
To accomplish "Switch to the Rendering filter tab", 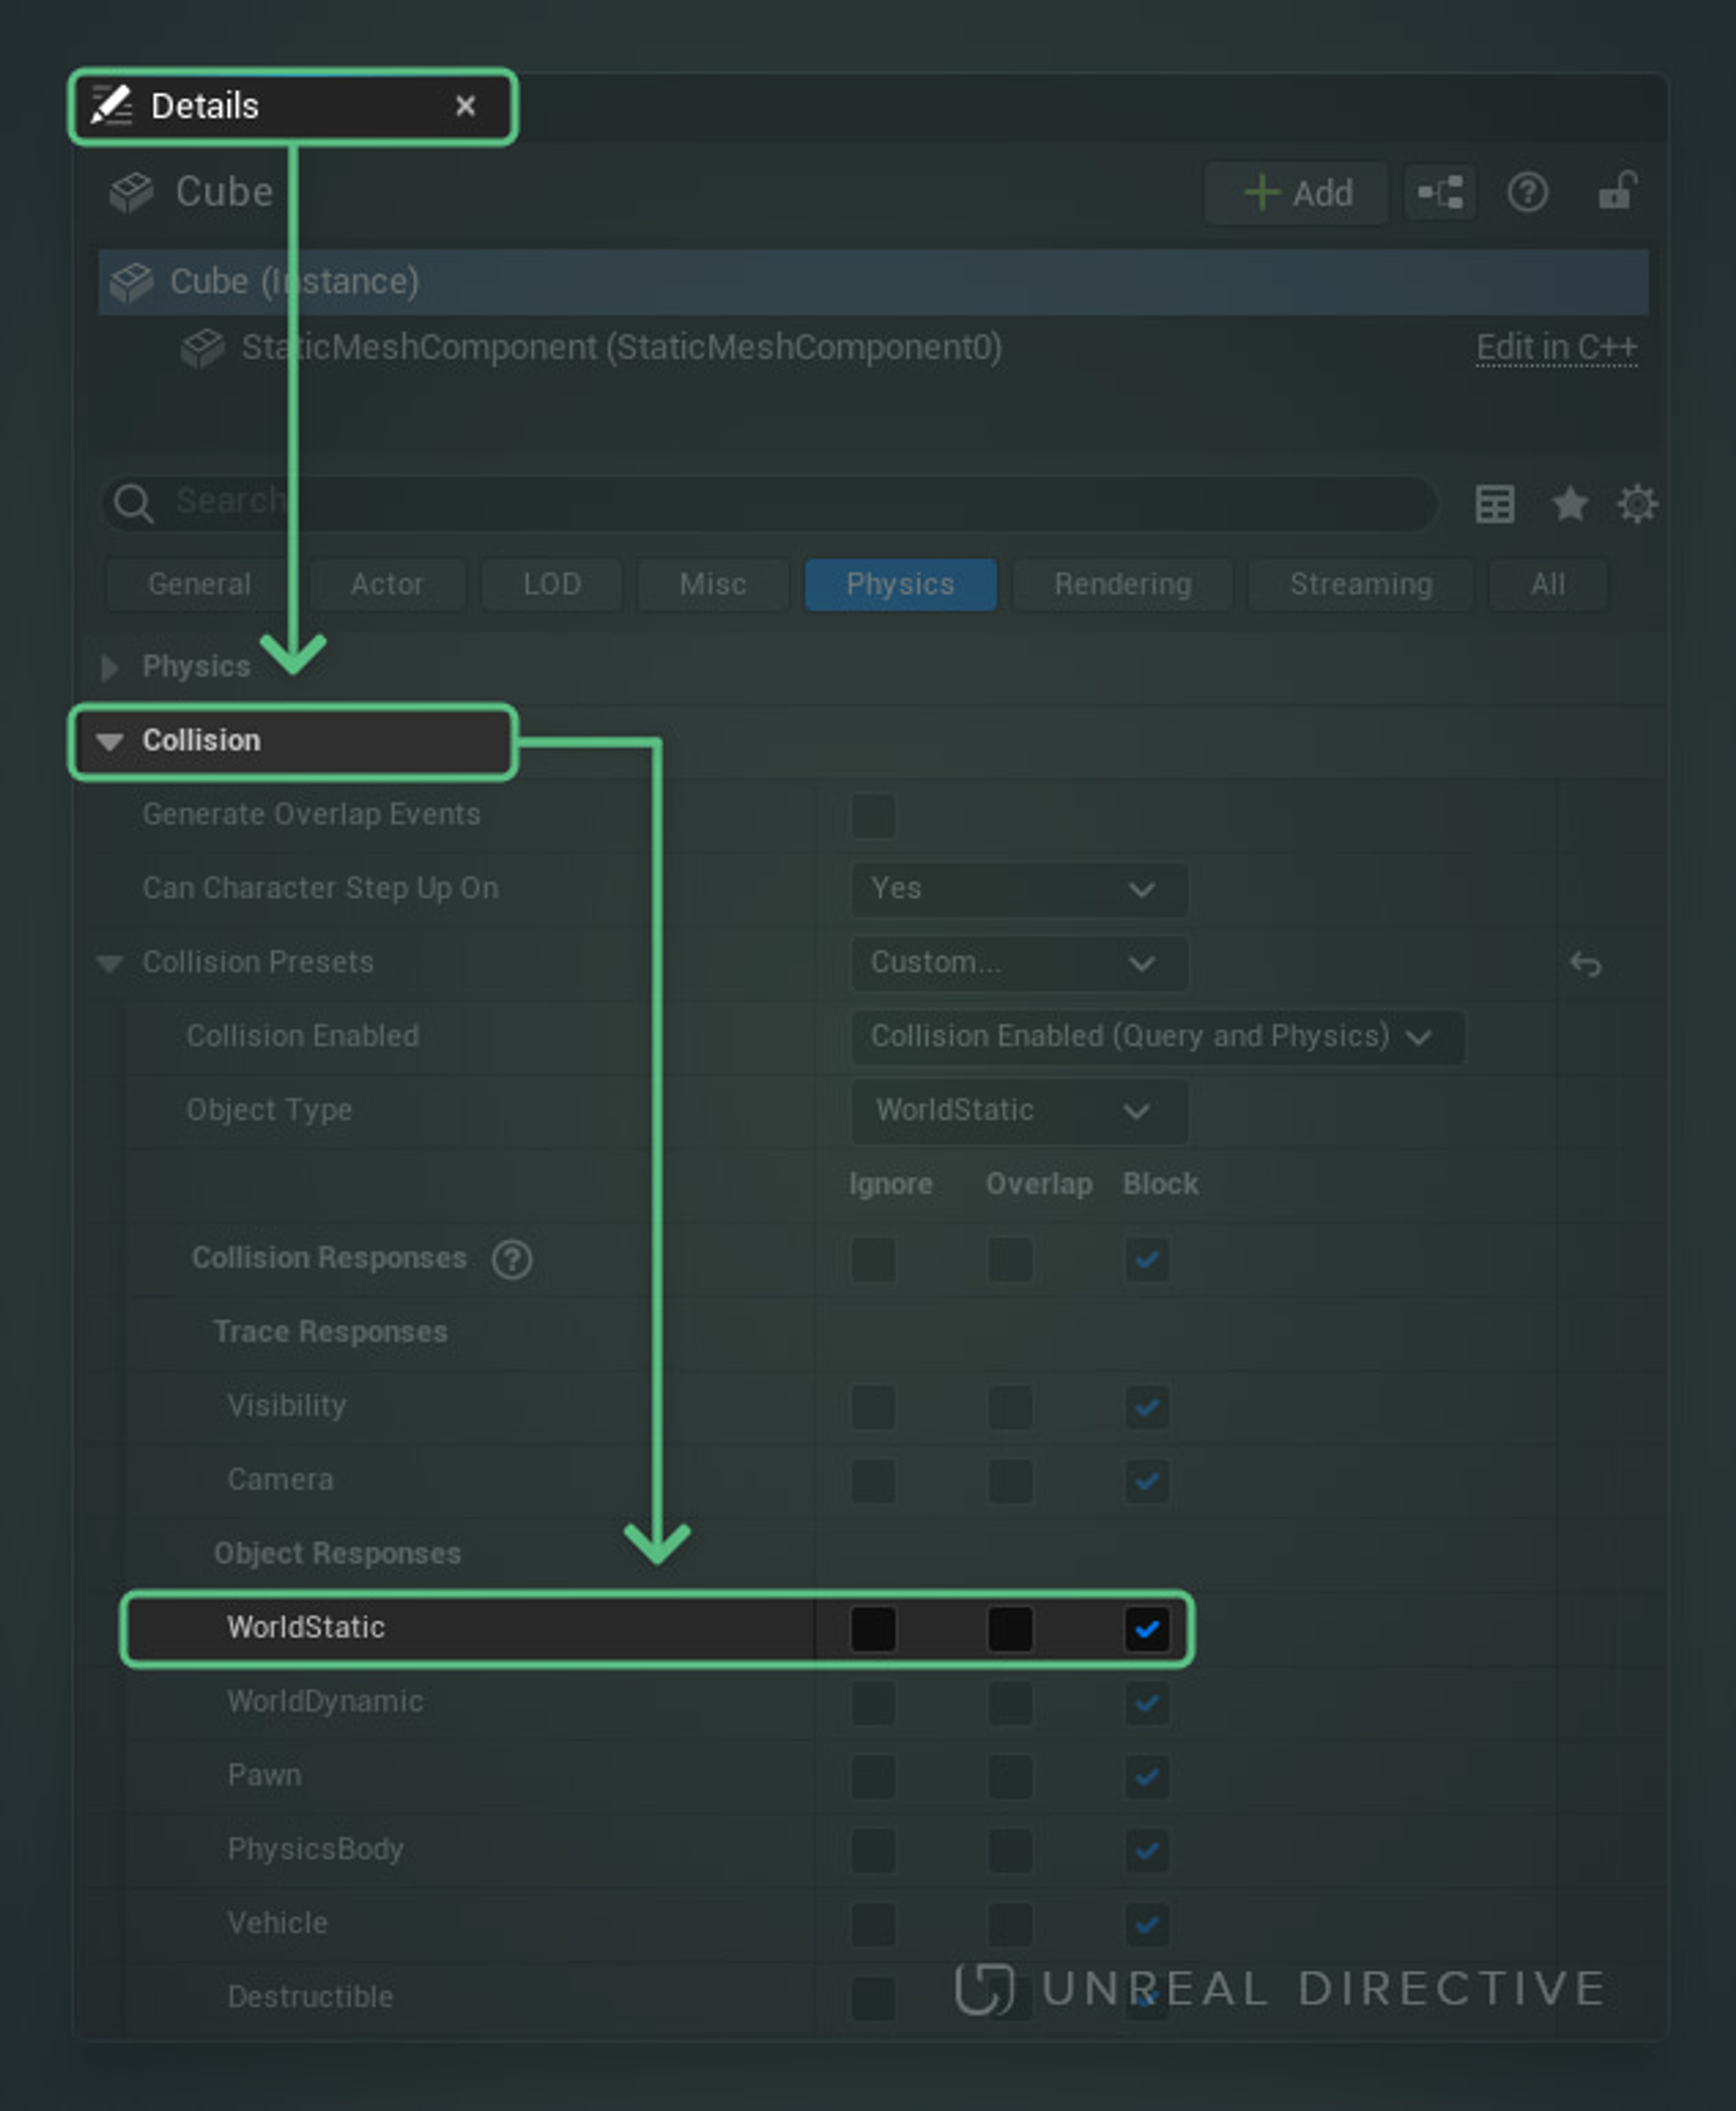I will [x=1122, y=584].
